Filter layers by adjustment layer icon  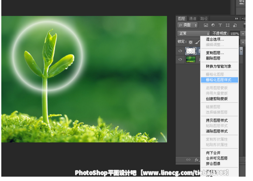[213, 25]
